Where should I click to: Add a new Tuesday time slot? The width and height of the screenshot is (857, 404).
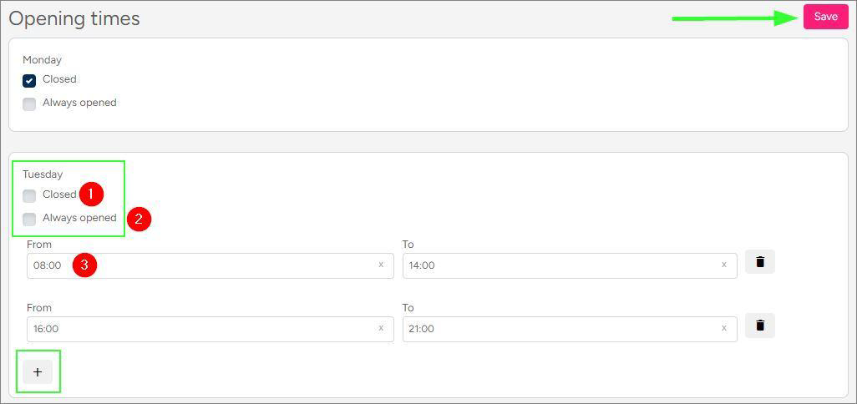click(x=38, y=372)
